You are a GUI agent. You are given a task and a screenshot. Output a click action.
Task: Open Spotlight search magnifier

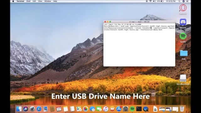tap(179, 1)
